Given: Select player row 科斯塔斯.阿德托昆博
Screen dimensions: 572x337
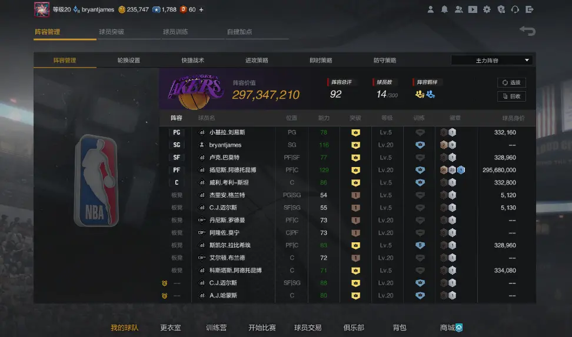Looking at the screenshot, I should point(347,271).
